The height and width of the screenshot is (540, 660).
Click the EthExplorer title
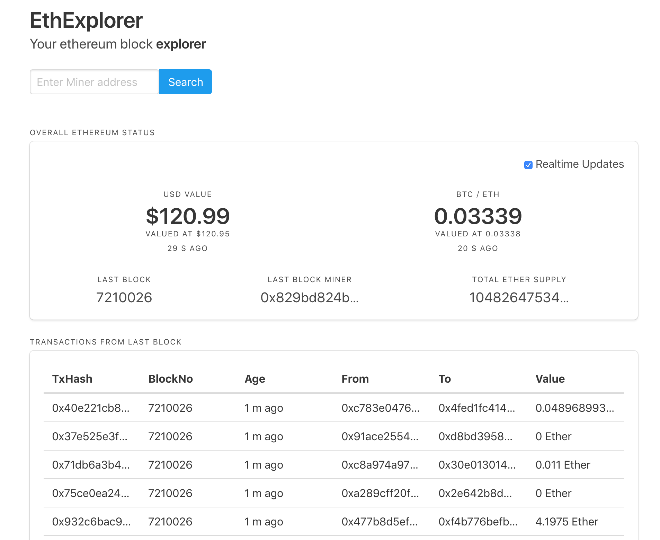[x=86, y=20]
